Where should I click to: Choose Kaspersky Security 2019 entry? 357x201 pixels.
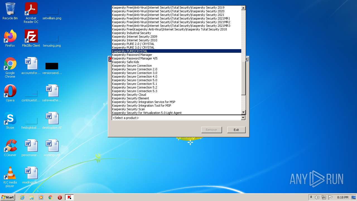(177, 8)
